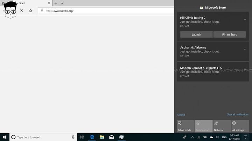The image size is (252, 141).
Task: Activate taskbar search microphone
Action: pos(73,137)
